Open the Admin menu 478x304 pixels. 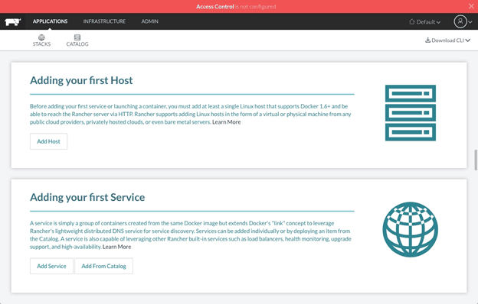149,21
